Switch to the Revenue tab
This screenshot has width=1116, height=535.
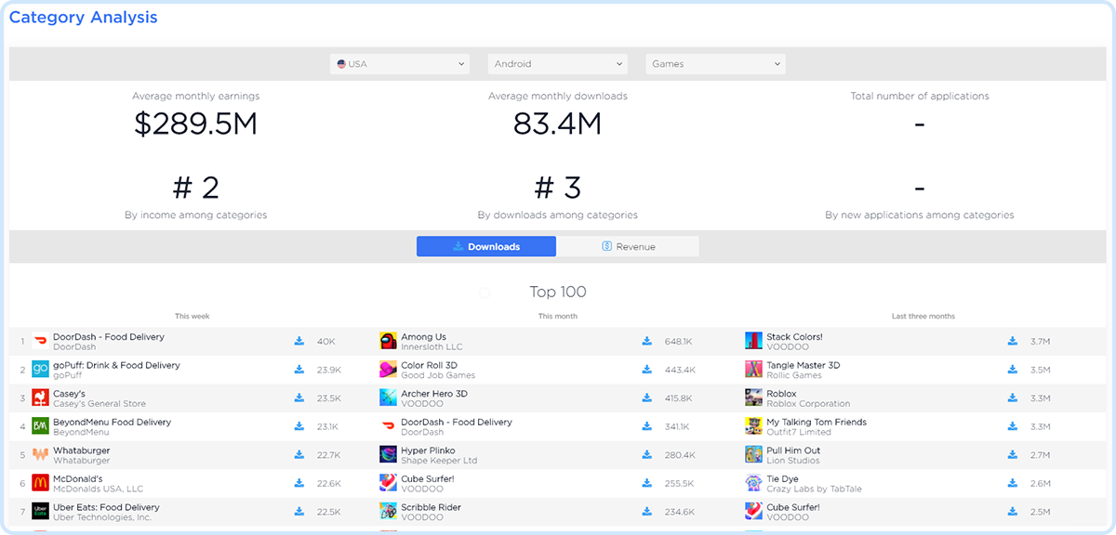(629, 246)
